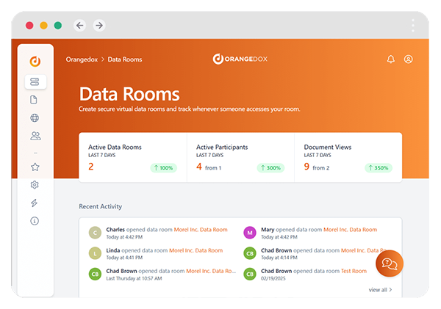Open Morel Inc. Data Room from Mary's entry
441x309 pixels.
click(350, 230)
